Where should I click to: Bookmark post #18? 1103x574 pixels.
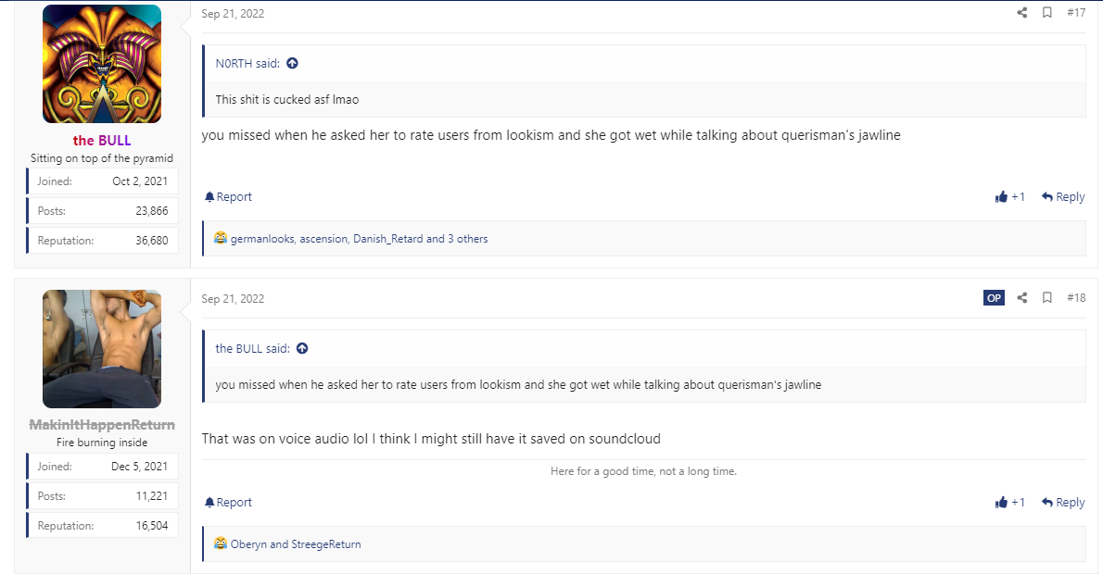[1046, 298]
